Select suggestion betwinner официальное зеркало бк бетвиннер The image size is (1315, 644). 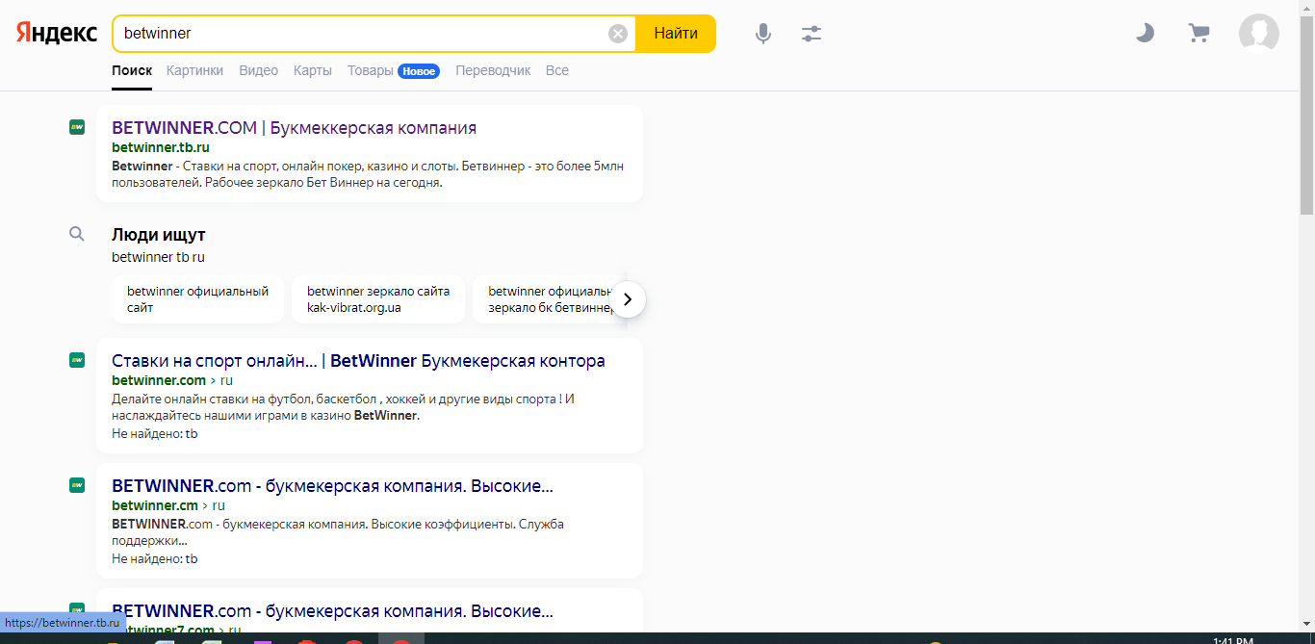[x=545, y=299]
